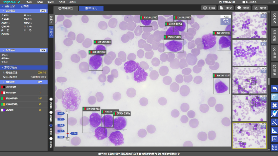Image resolution: width=278 pixels, height=156 pixels.
Task: Click the 保存 save icon button
Action: pos(275,19)
